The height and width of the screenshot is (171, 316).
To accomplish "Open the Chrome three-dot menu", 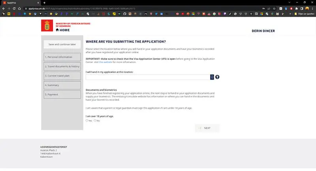I will [x=312, y=8].
